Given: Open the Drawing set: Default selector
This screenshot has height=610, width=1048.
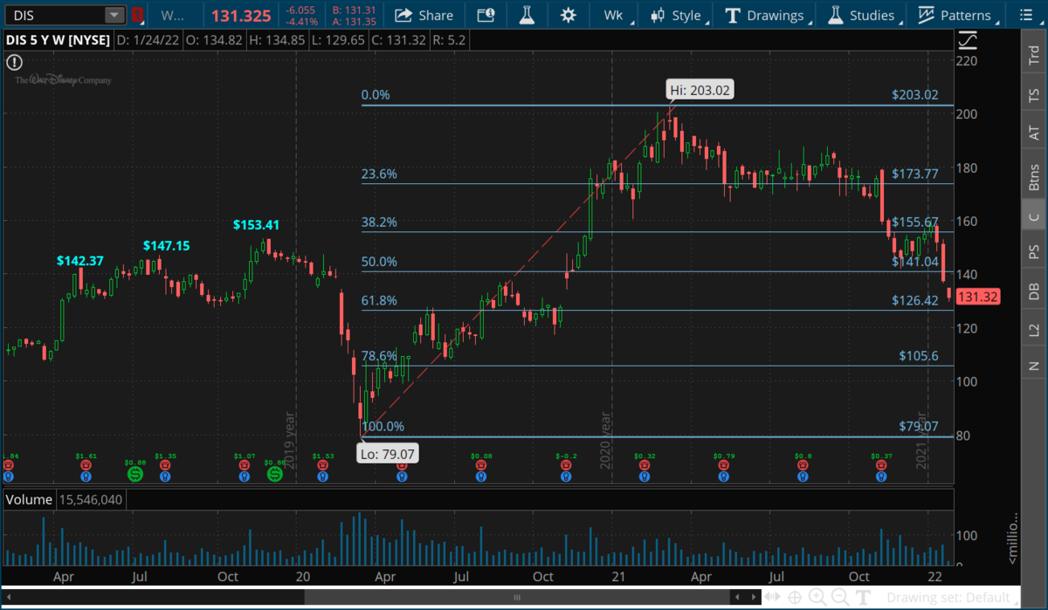Looking at the screenshot, I should pos(950,598).
